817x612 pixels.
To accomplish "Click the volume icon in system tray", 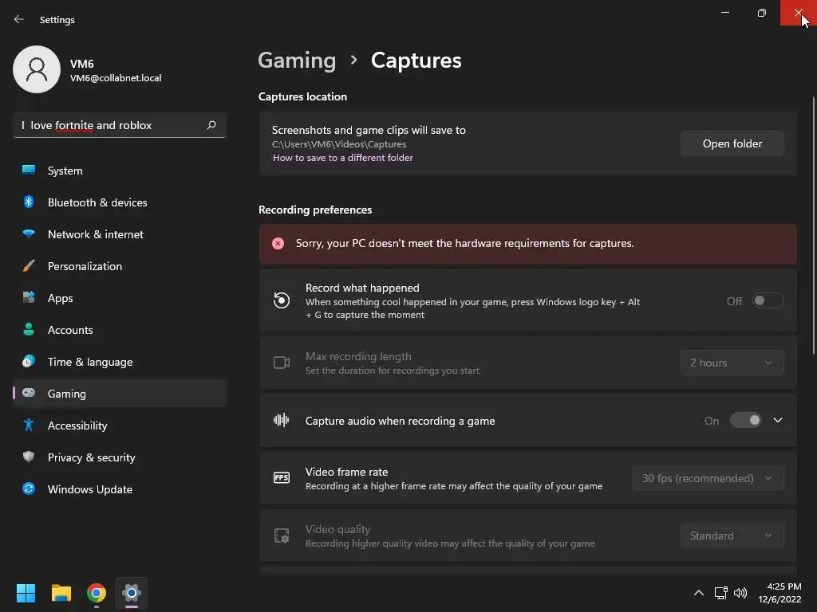I will click(740, 593).
